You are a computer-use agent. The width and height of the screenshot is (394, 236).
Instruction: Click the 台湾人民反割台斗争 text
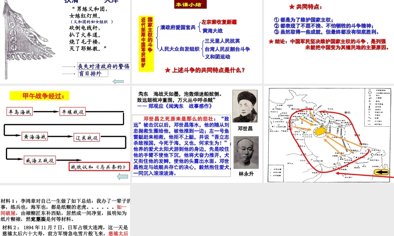(x=227, y=49)
